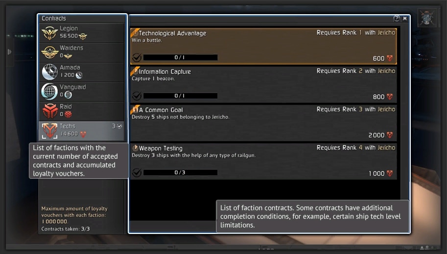Image resolution: width=447 pixels, height=254 pixels.
Task: Click the Technological Advantage 0/1 progress bar
Action: coord(180,58)
